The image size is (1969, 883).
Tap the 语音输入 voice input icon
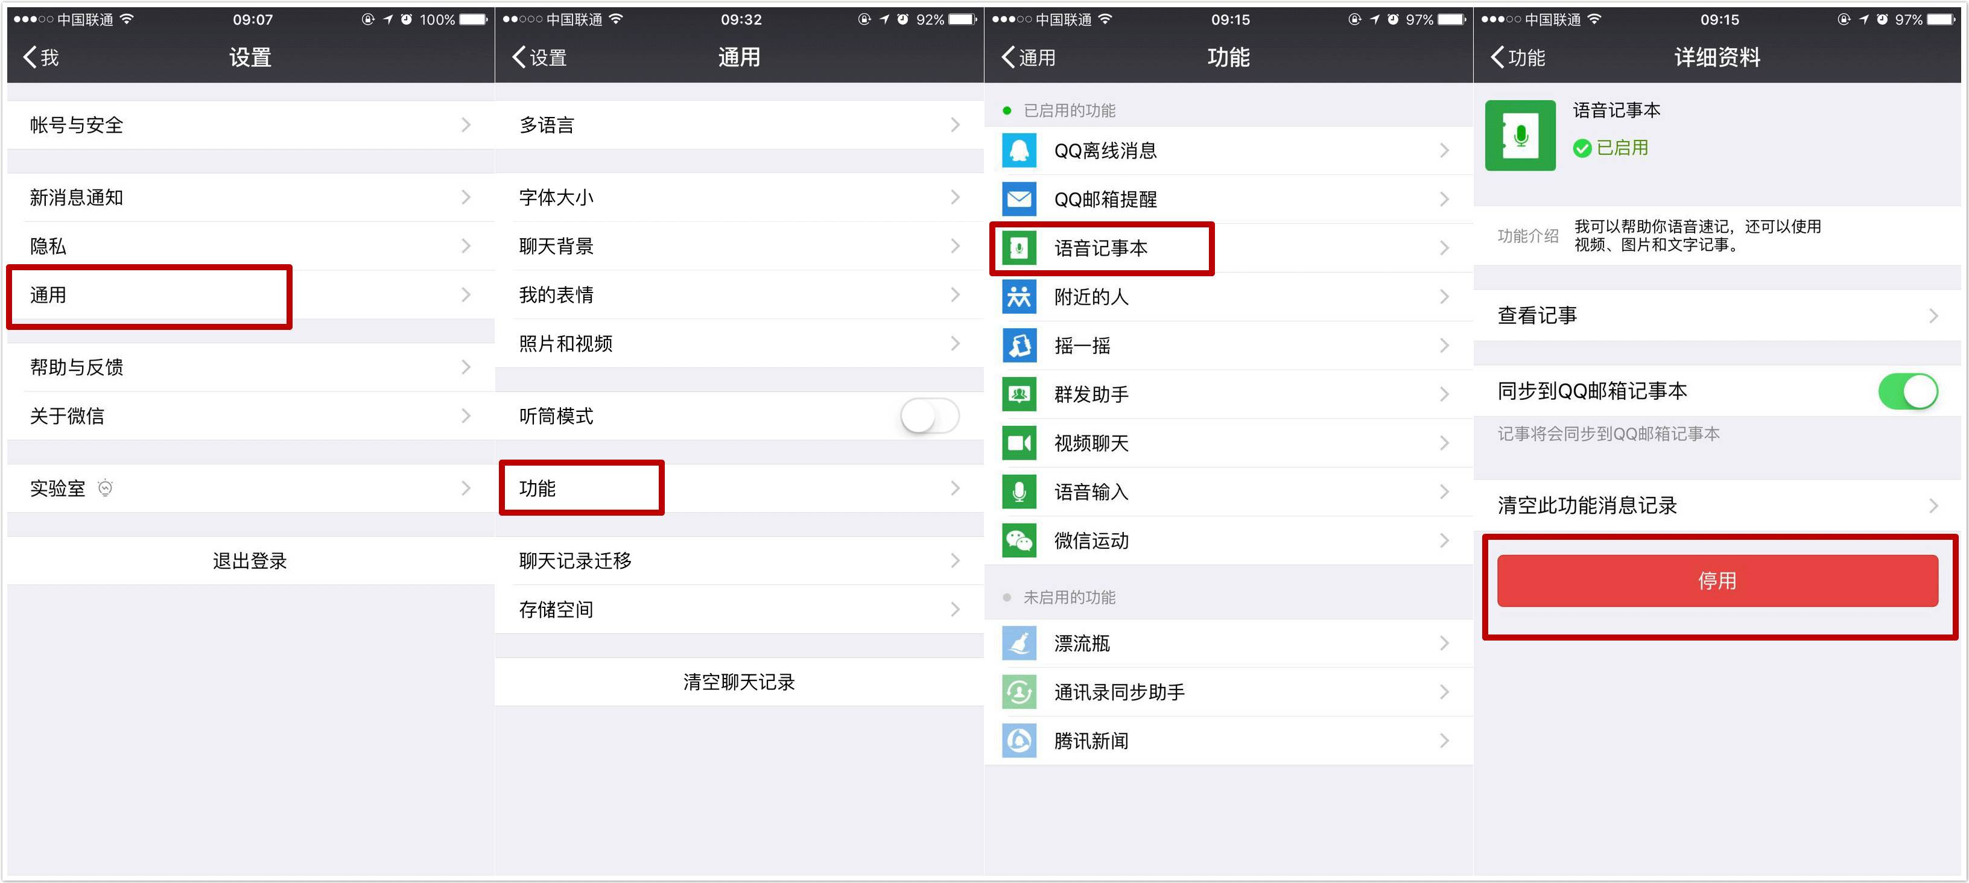(1018, 492)
